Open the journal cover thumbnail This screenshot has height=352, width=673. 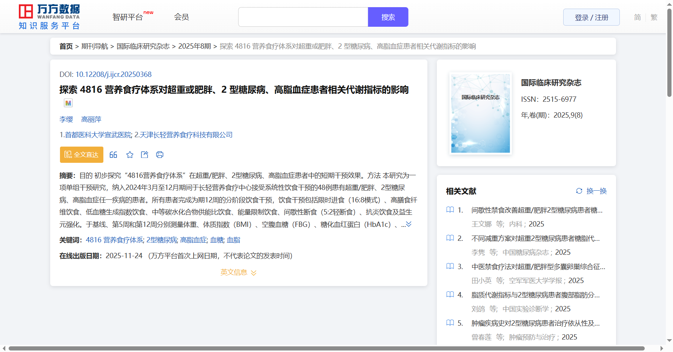point(480,113)
